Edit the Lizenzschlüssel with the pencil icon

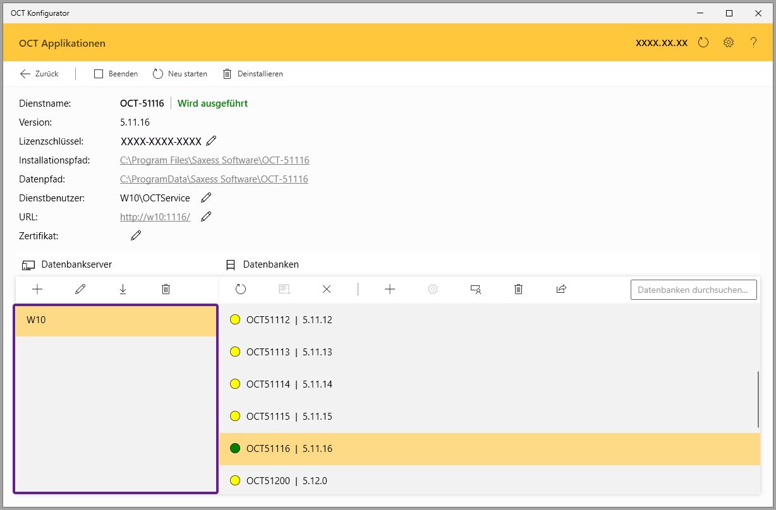pos(211,141)
